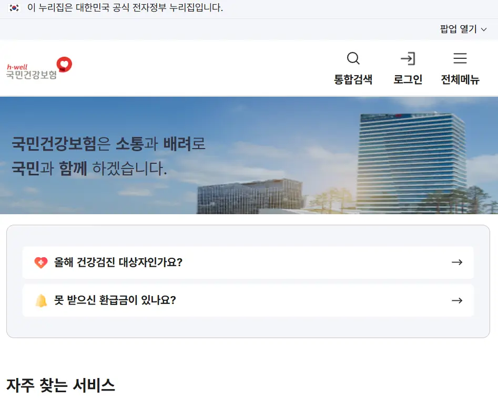
Task: Click banner text 국민과 함께 하겠습니다
Action: pos(89,168)
